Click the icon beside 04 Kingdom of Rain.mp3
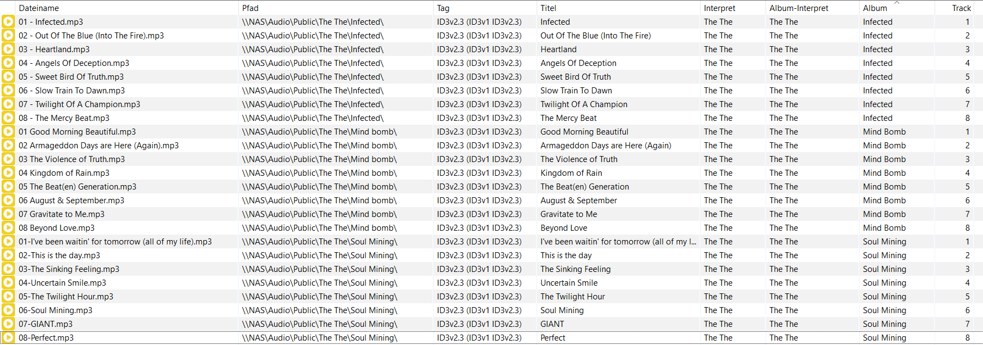Image resolution: width=983 pixels, height=345 pixels. pos(8,173)
